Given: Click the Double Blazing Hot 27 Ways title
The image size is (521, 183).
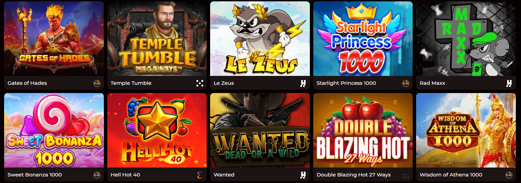Looking at the screenshot, I should [x=354, y=175].
